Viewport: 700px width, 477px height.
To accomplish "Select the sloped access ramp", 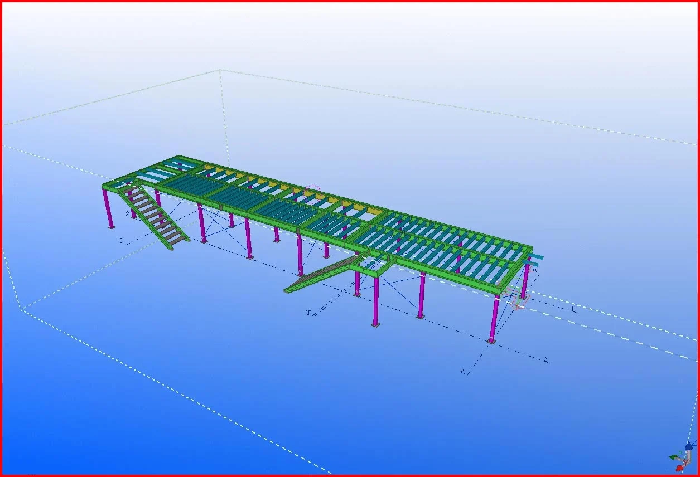I will pyautogui.click(x=321, y=275).
